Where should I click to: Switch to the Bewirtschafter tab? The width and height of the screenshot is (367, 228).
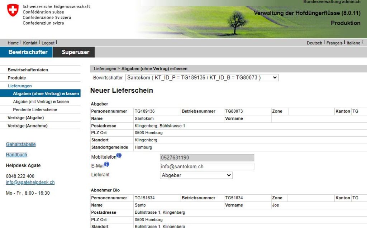(x=28, y=52)
